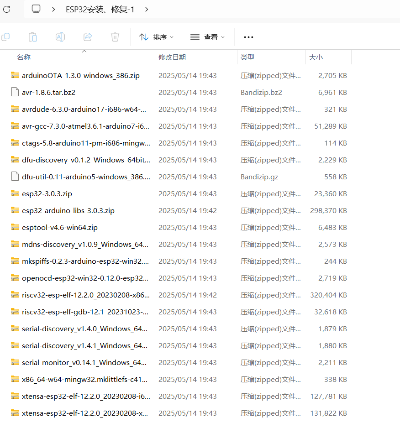Image resolution: width=400 pixels, height=428 pixels.
Task: Click the 298,370 KB size cell
Action: [328, 211]
